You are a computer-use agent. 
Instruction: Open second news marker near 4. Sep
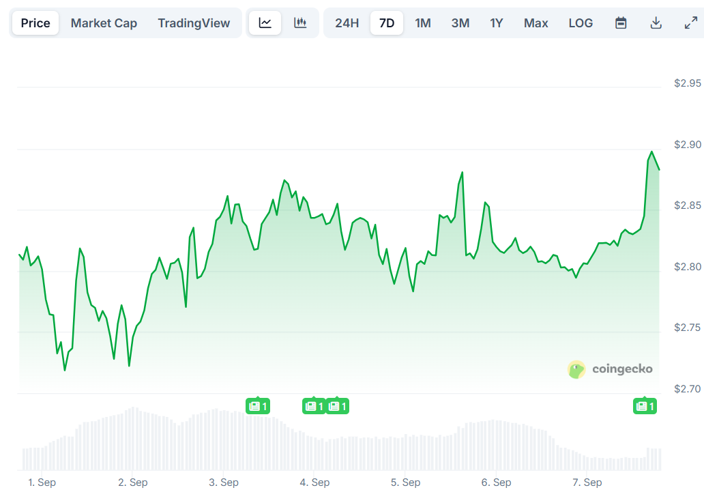tap(337, 406)
